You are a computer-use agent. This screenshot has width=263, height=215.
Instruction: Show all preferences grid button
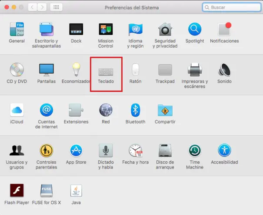tap(56, 7)
